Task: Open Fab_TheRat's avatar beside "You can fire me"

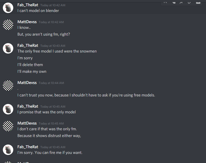Action: 8,150
